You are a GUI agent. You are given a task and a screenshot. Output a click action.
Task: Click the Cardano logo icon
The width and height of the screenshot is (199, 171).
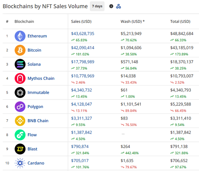point(20,163)
